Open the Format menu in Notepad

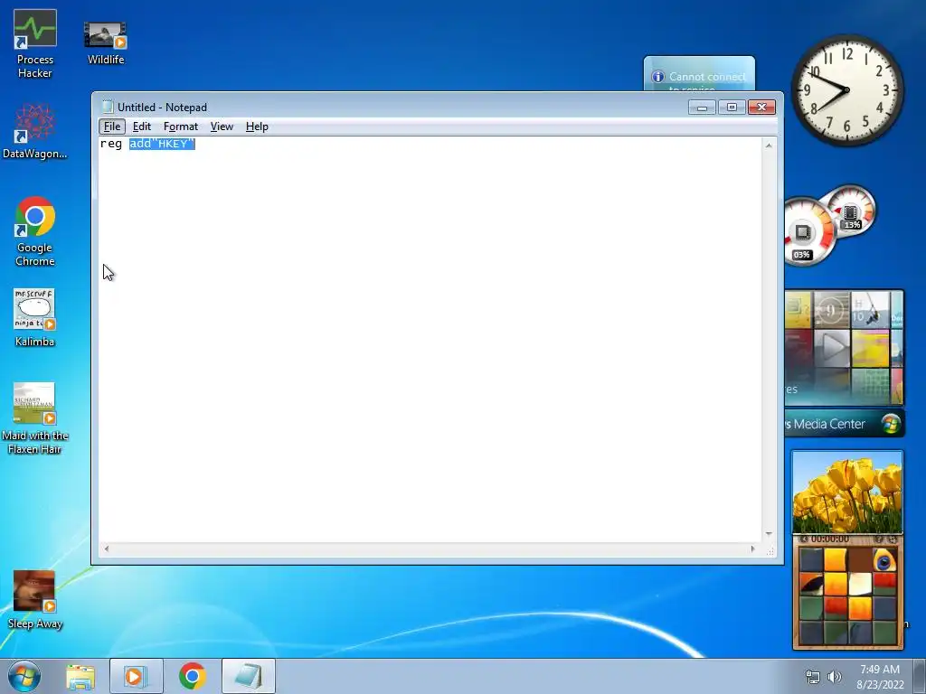pos(181,127)
